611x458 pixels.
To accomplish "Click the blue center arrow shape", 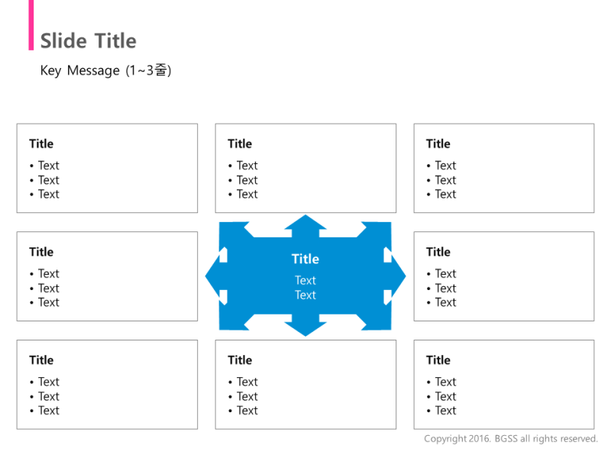I will pyautogui.click(x=305, y=276).
